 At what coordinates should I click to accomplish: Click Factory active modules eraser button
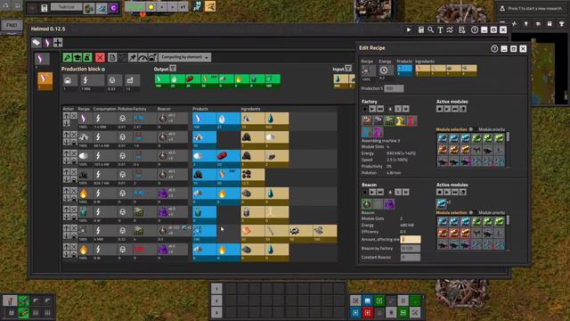click(x=463, y=109)
